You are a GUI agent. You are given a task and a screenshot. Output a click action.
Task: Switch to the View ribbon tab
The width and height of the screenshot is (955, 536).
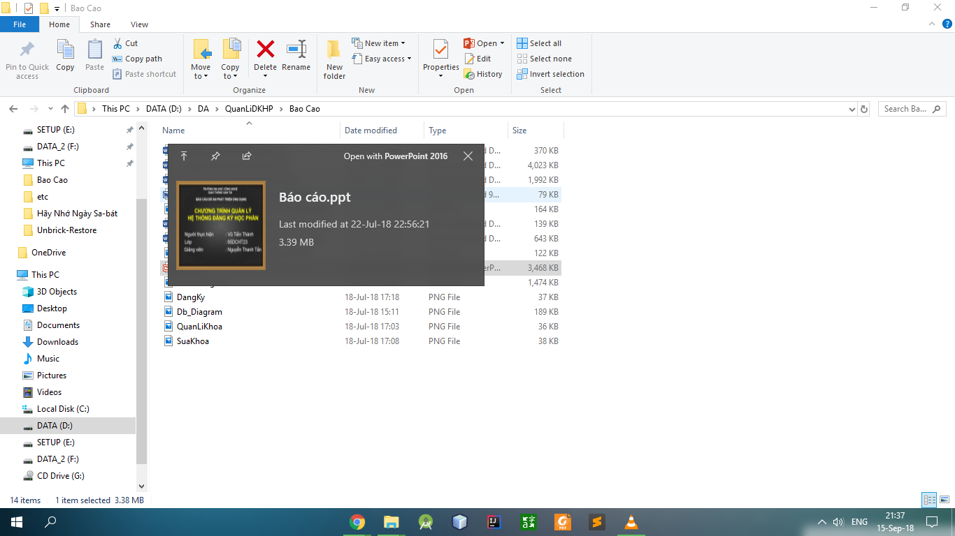click(138, 24)
